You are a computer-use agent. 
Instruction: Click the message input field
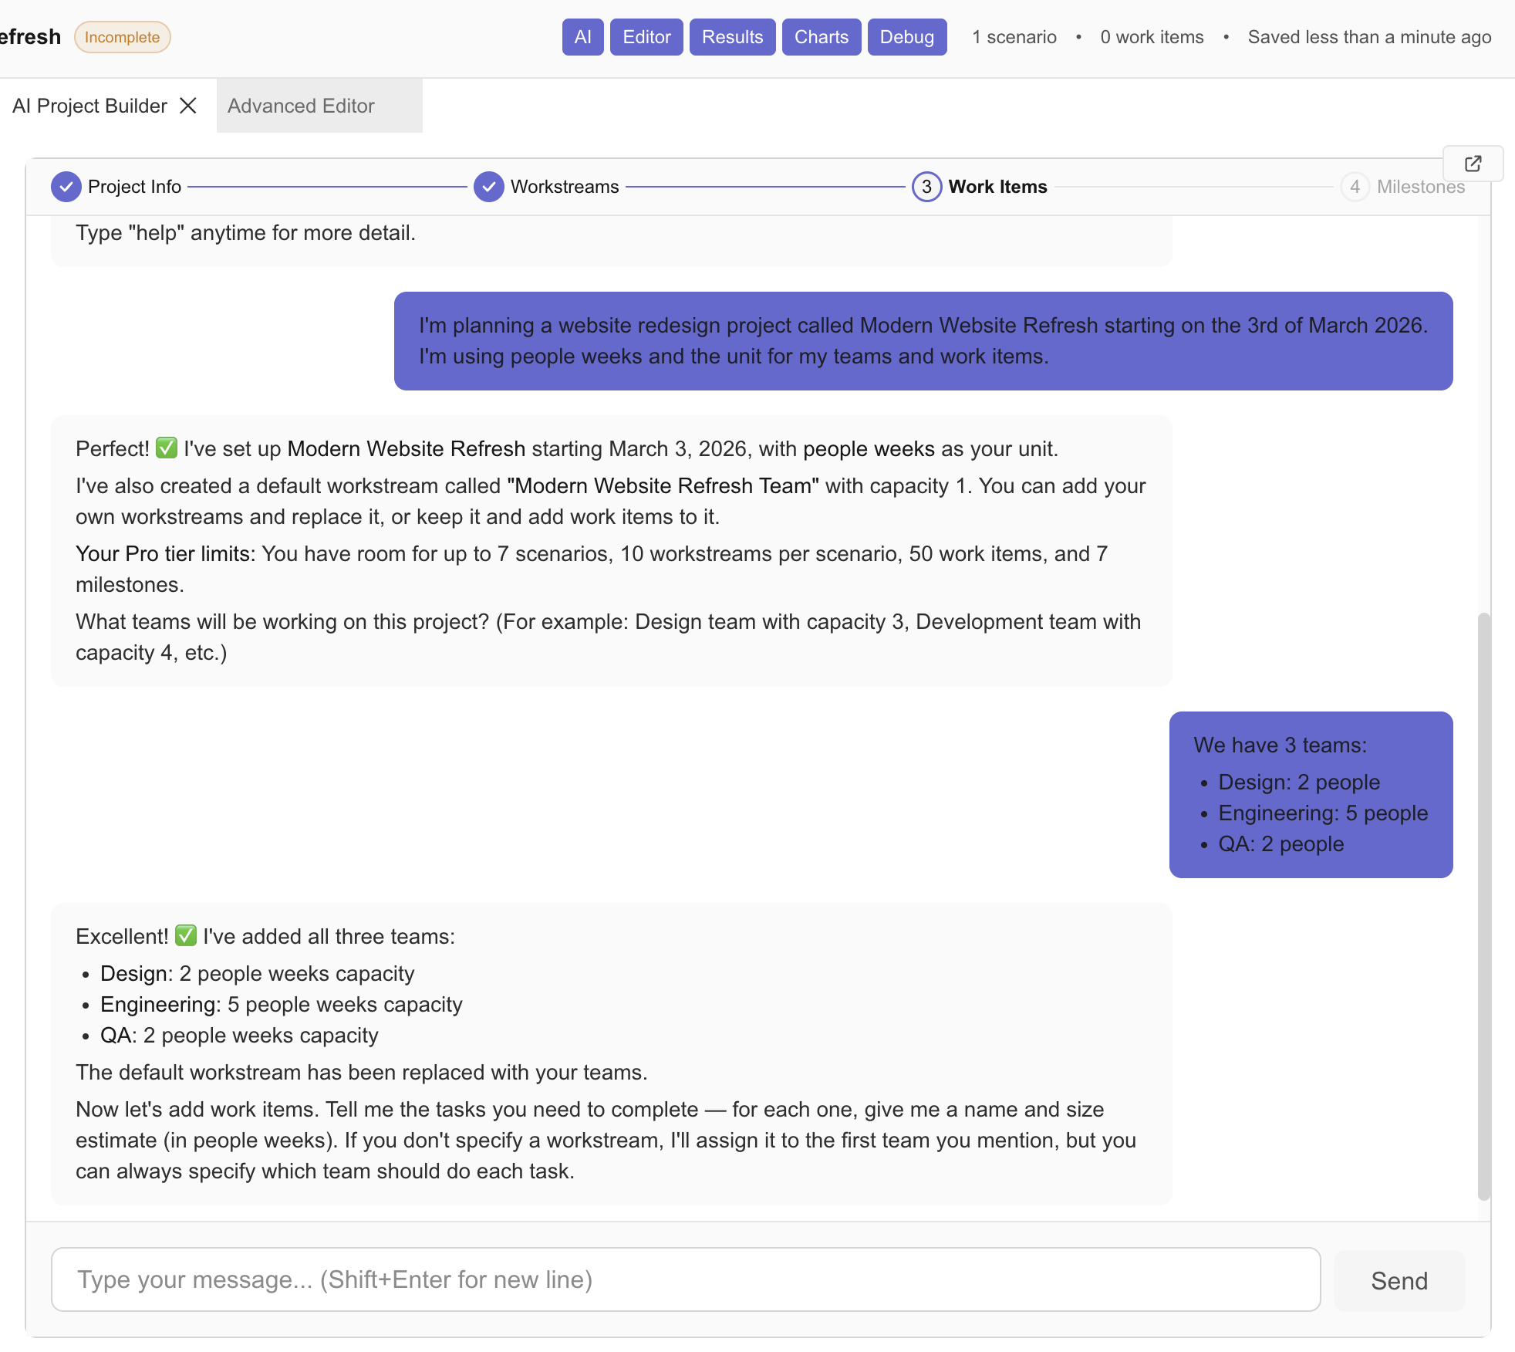point(685,1279)
